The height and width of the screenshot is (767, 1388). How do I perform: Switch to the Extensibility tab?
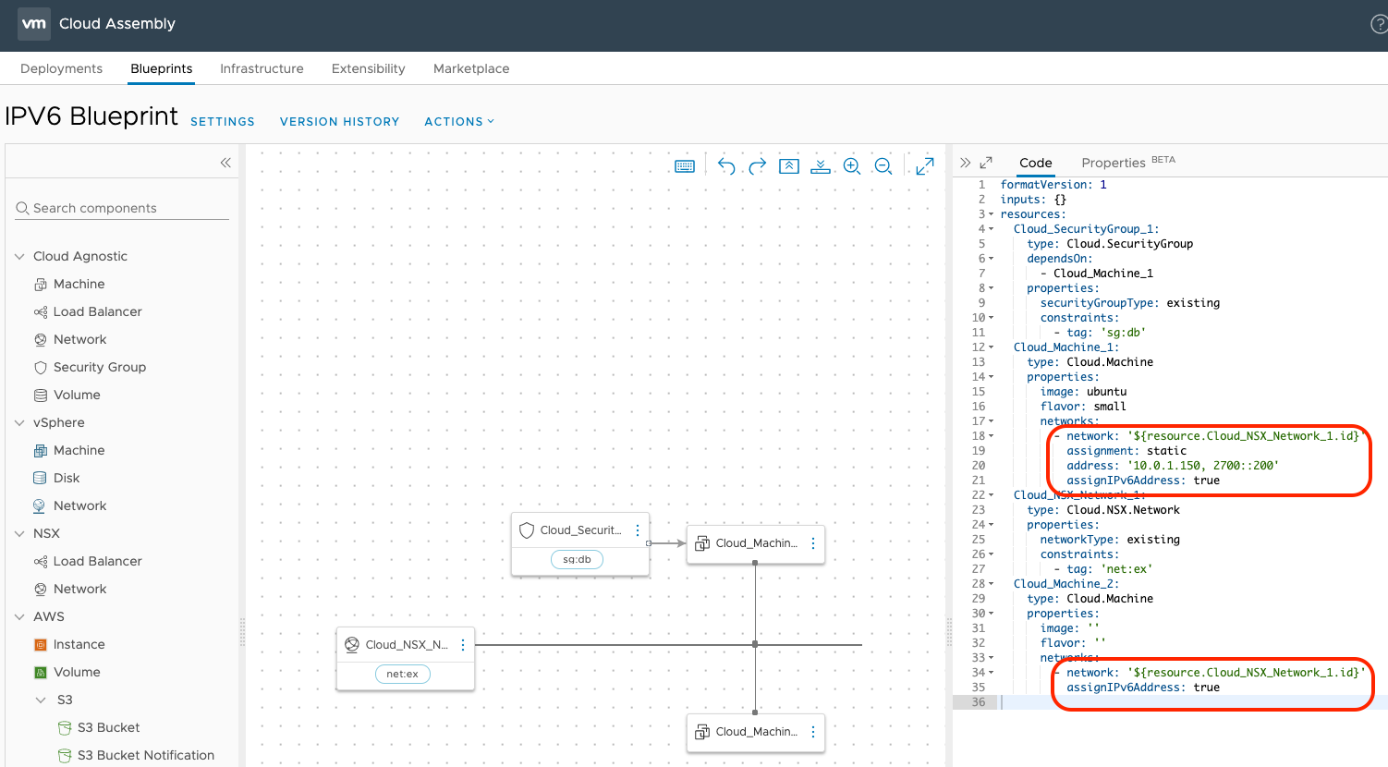point(368,68)
